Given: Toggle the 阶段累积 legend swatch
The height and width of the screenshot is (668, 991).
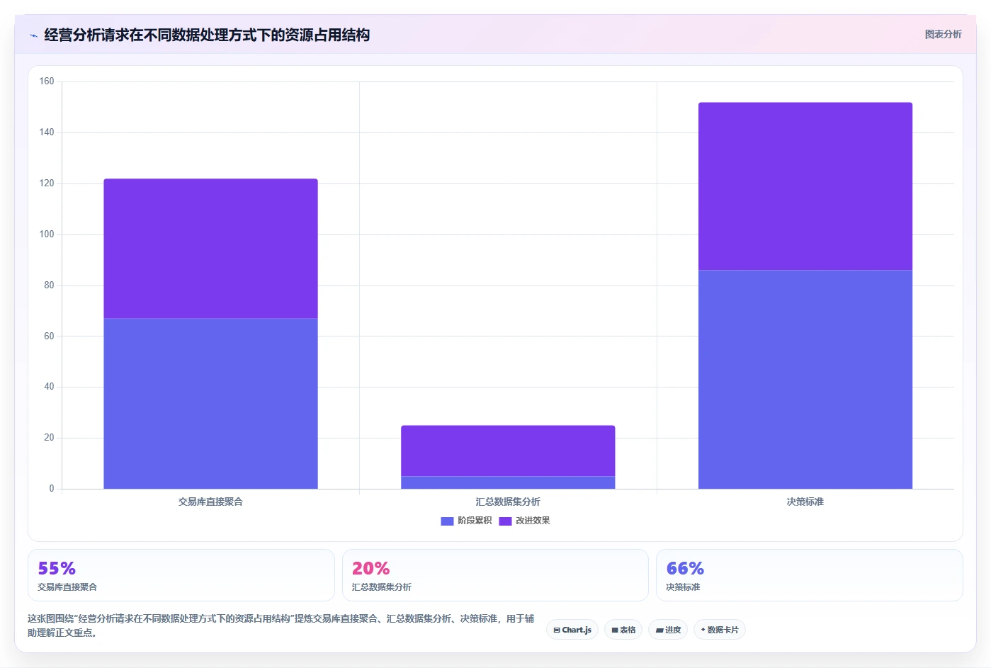Looking at the screenshot, I should 447,521.
